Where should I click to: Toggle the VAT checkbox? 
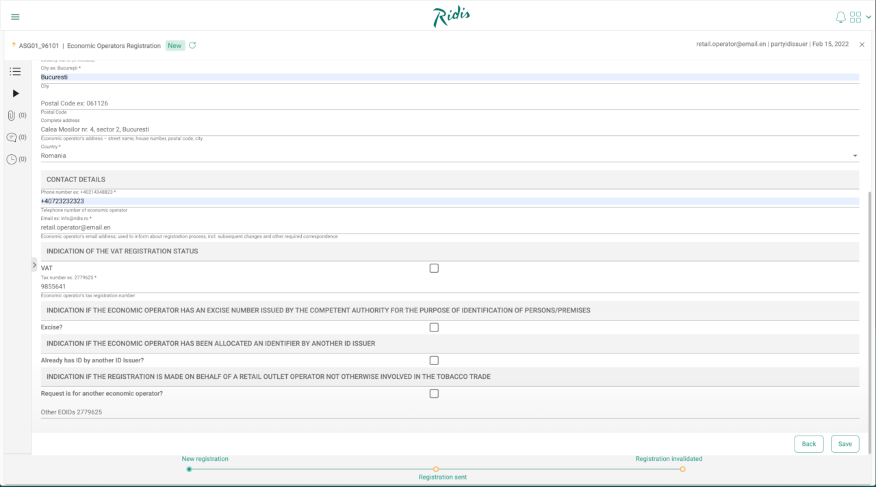(x=434, y=268)
